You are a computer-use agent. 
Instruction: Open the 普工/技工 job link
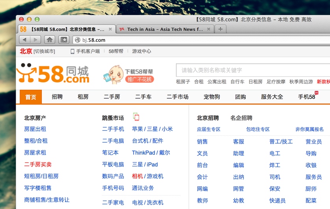281,142
